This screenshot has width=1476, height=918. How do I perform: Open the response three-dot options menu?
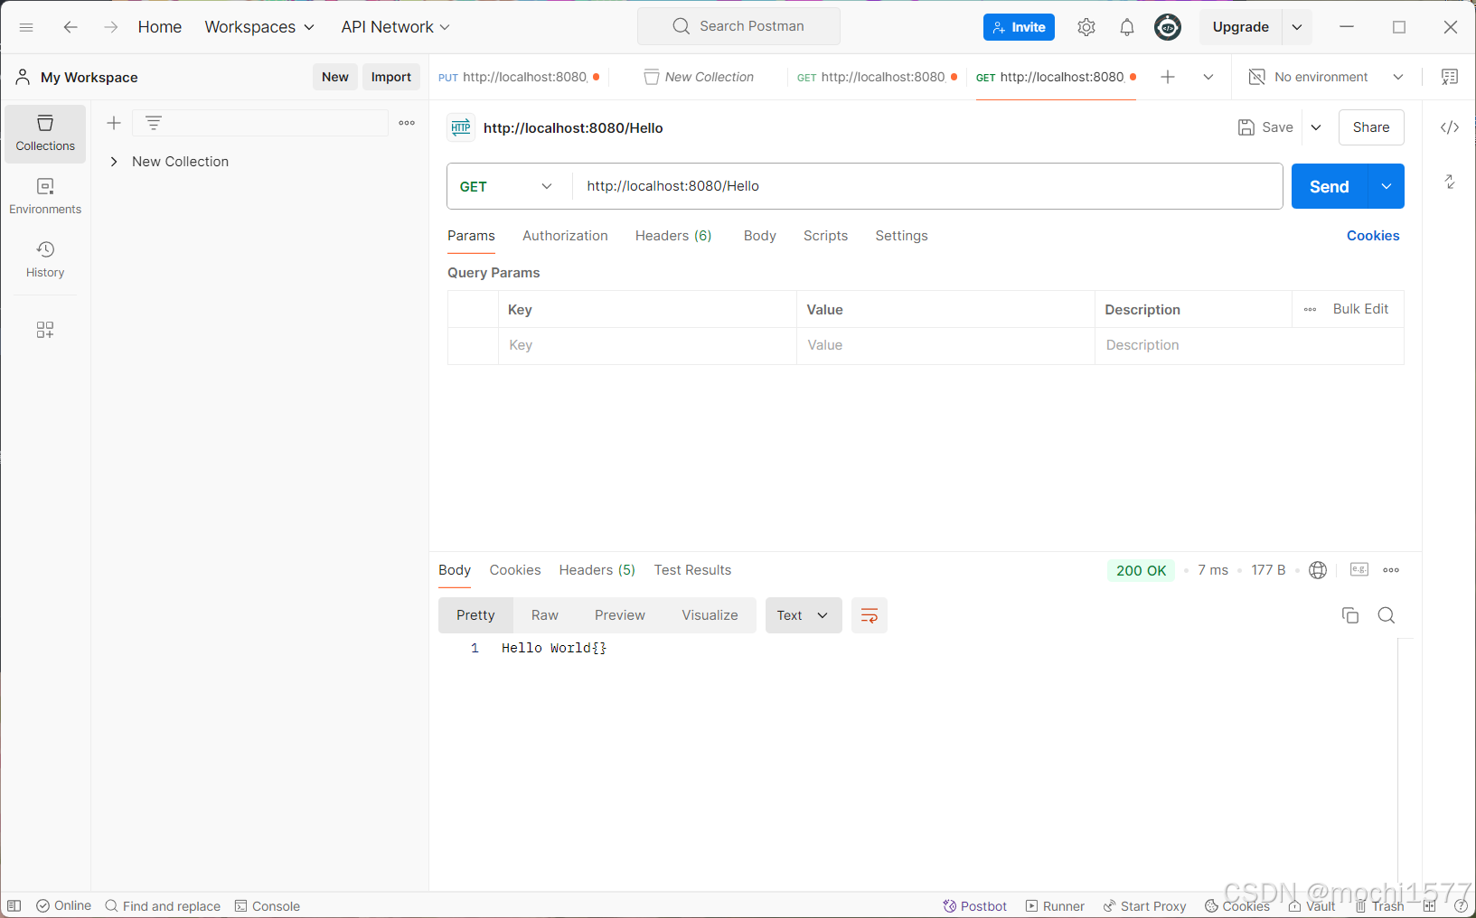coord(1391,570)
